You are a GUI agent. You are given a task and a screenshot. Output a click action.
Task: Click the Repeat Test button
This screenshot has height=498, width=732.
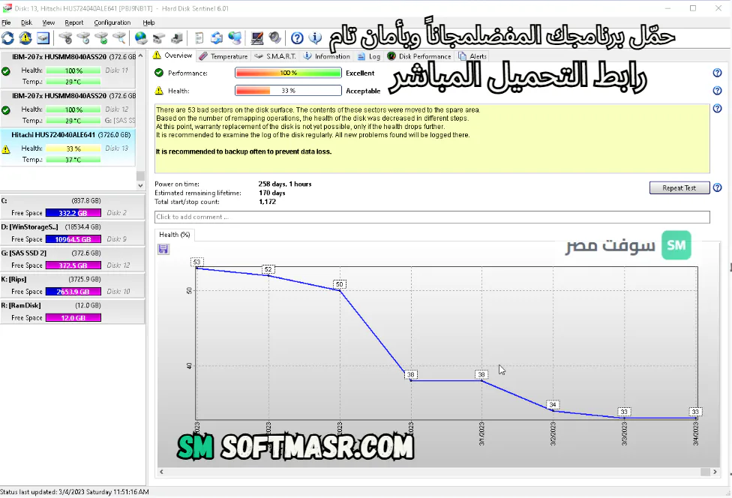pos(679,187)
